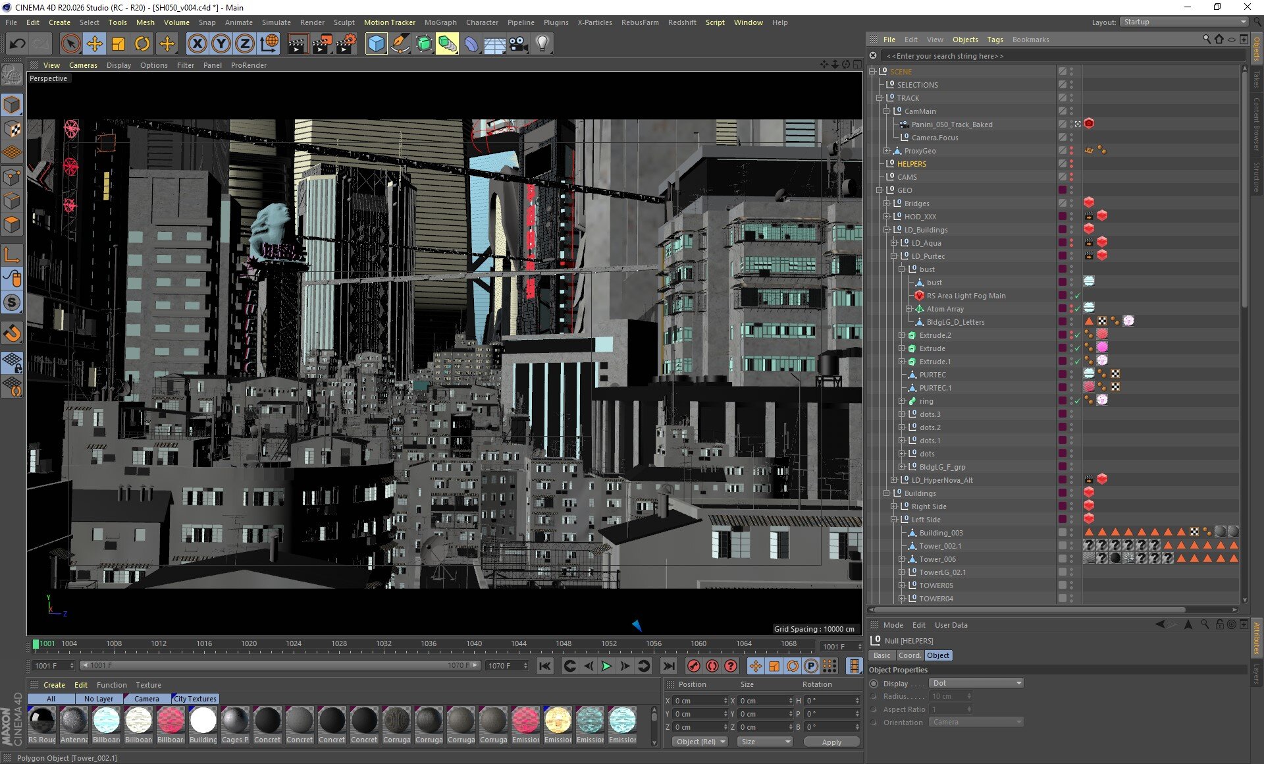Select the Camera material filter tab
Image resolution: width=1264 pixels, height=764 pixels.
pos(146,699)
